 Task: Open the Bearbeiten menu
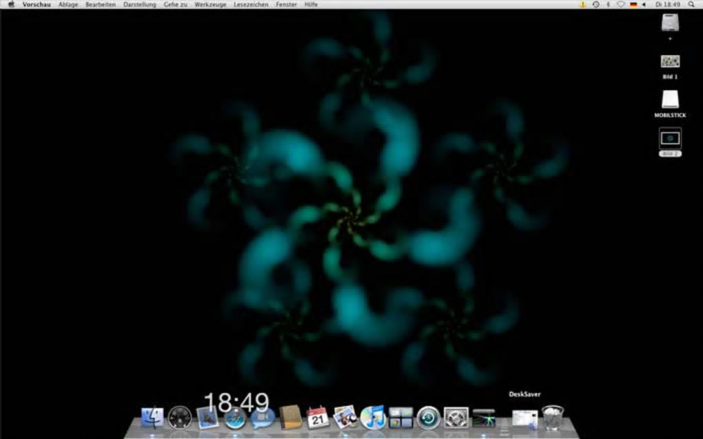click(101, 5)
